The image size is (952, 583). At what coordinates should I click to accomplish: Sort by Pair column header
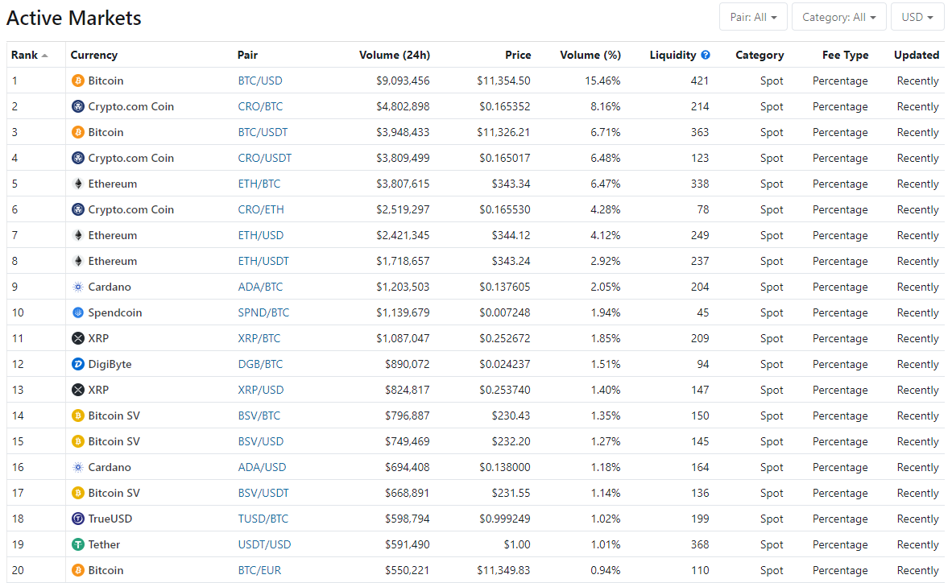248,55
